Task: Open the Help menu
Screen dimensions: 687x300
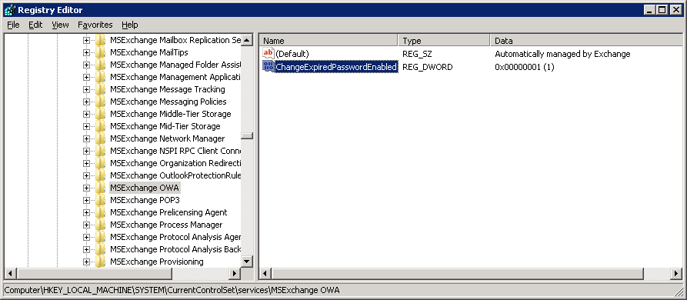Action: (130, 25)
